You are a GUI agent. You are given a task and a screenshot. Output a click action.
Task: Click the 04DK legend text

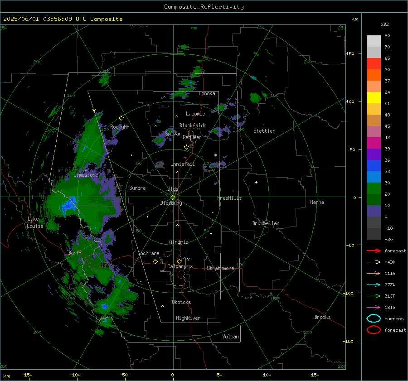click(390, 262)
